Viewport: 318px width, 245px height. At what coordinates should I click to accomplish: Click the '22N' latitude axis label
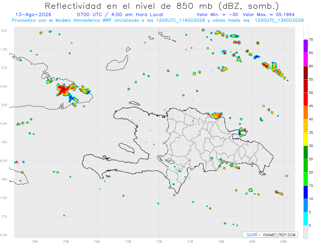pos(4,30)
